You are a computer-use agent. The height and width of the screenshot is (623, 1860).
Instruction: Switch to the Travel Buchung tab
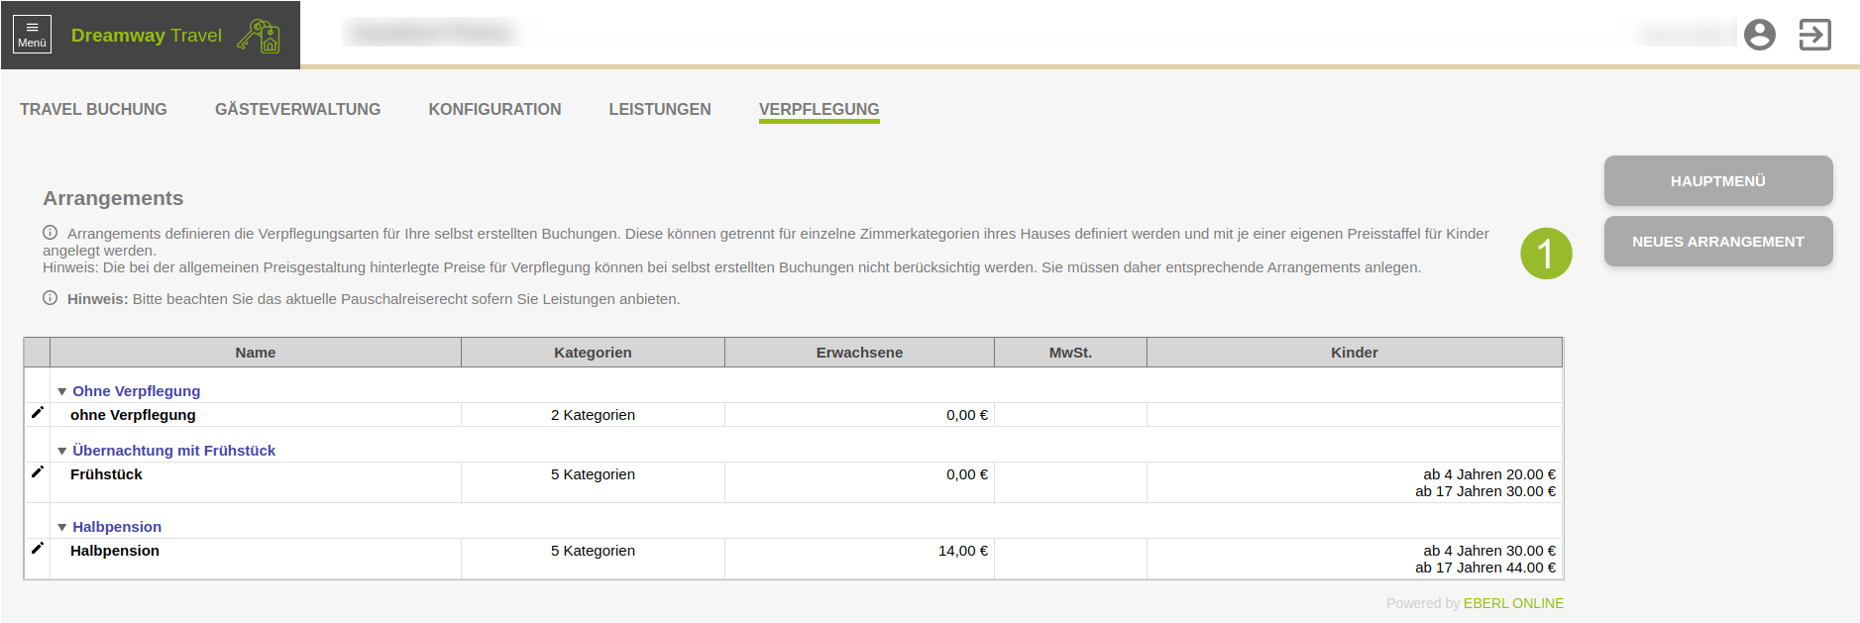coord(93,109)
